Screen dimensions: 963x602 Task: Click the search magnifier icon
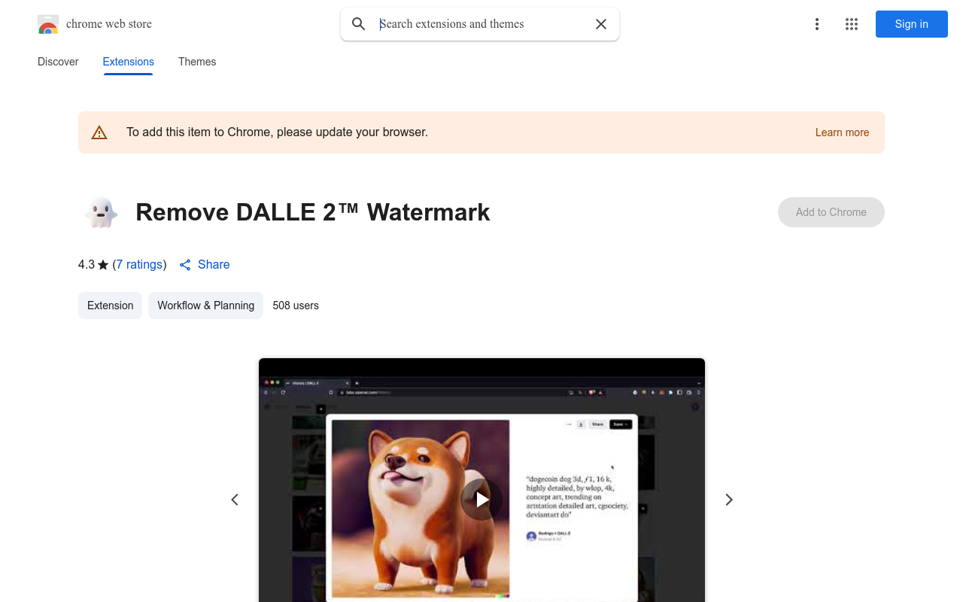click(359, 24)
